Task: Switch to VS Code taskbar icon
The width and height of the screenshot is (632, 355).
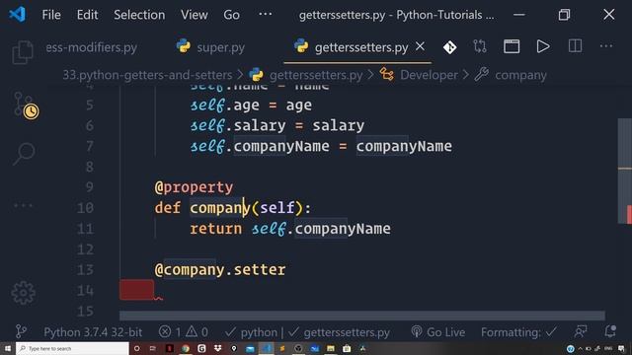Action: click(x=266, y=348)
